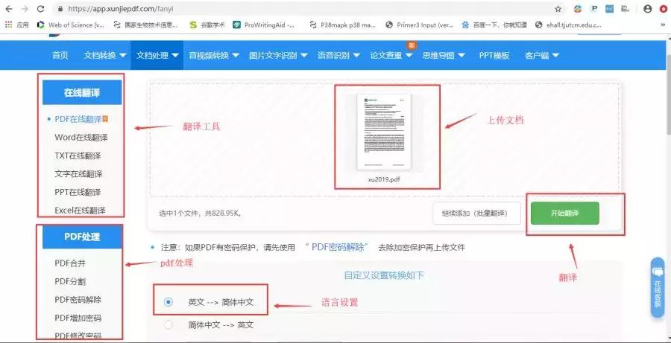Viewport: 671px width, 343px height.
Task: Click the green 开始翻译 button
Action: click(565, 213)
